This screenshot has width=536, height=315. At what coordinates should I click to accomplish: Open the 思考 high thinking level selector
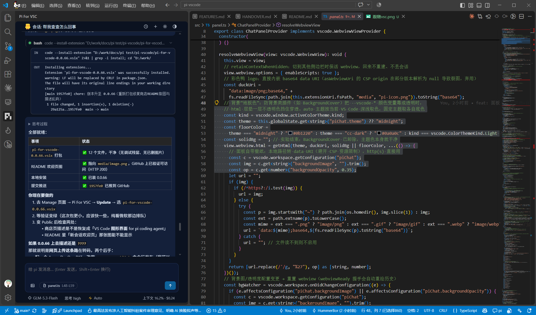click(x=73, y=298)
